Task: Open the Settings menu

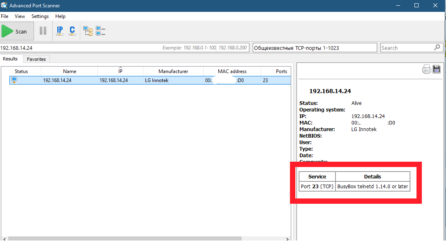Action: (40, 16)
